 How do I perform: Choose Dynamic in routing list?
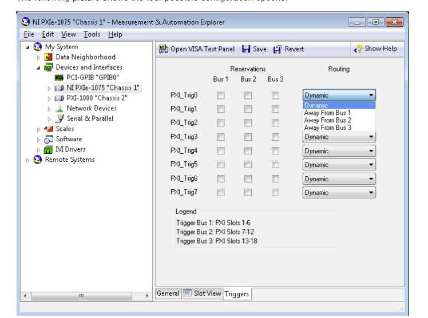click(x=339, y=105)
